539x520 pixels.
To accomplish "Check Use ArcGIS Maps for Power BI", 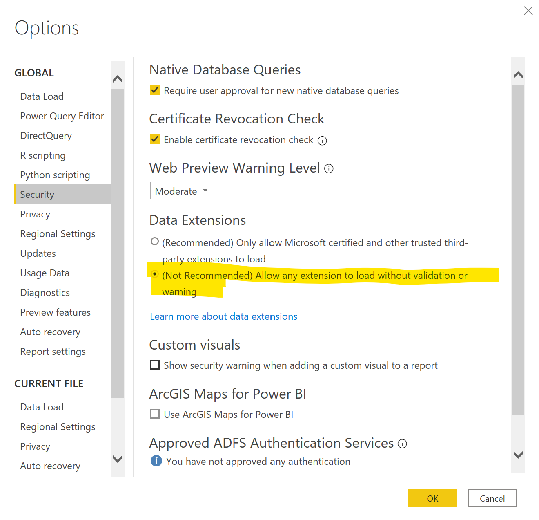I will click(x=154, y=414).
